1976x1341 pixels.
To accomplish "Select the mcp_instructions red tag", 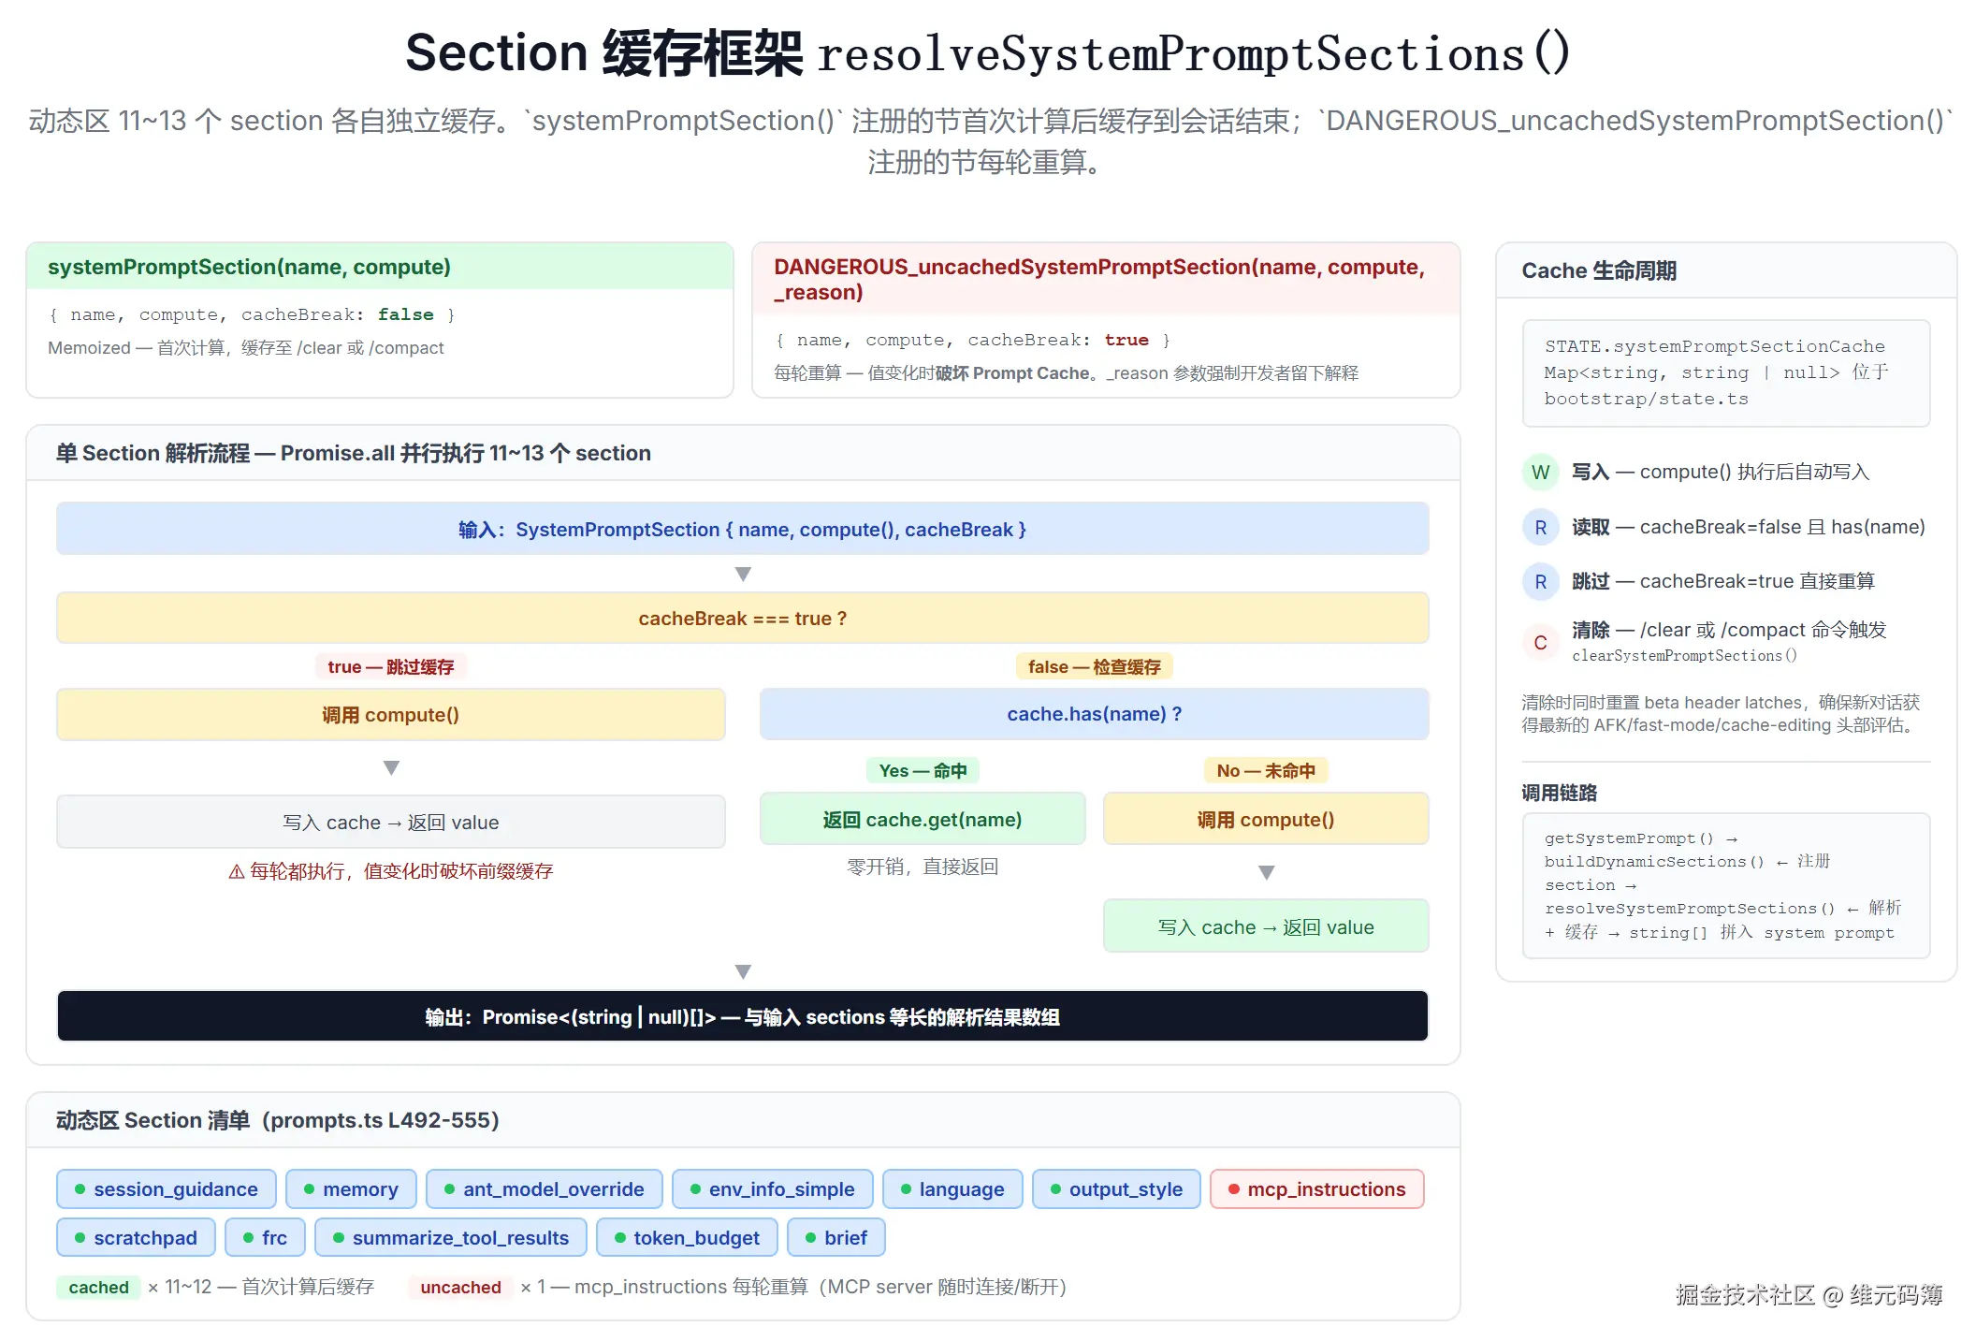I will coord(1316,1189).
